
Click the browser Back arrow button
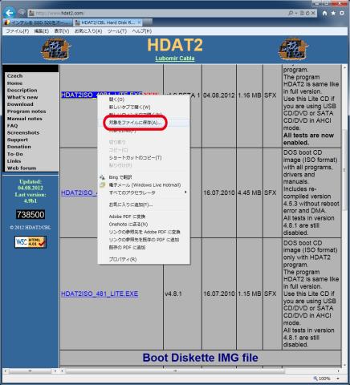10,13
